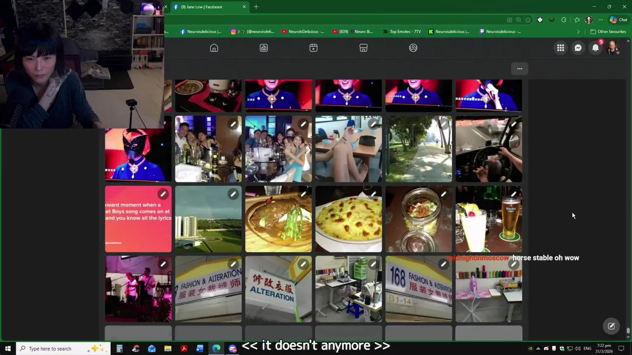
Task: Edit the baked cheese dish photo
Action: [x=373, y=194]
